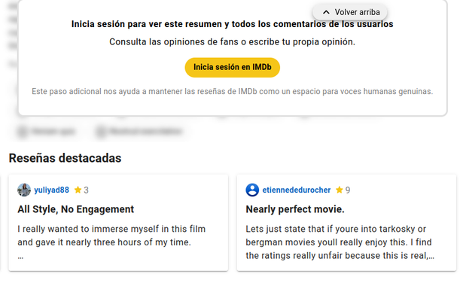Click the chevron-up icon in Volver arriba
This screenshot has width=460, height=283.
click(326, 12)
